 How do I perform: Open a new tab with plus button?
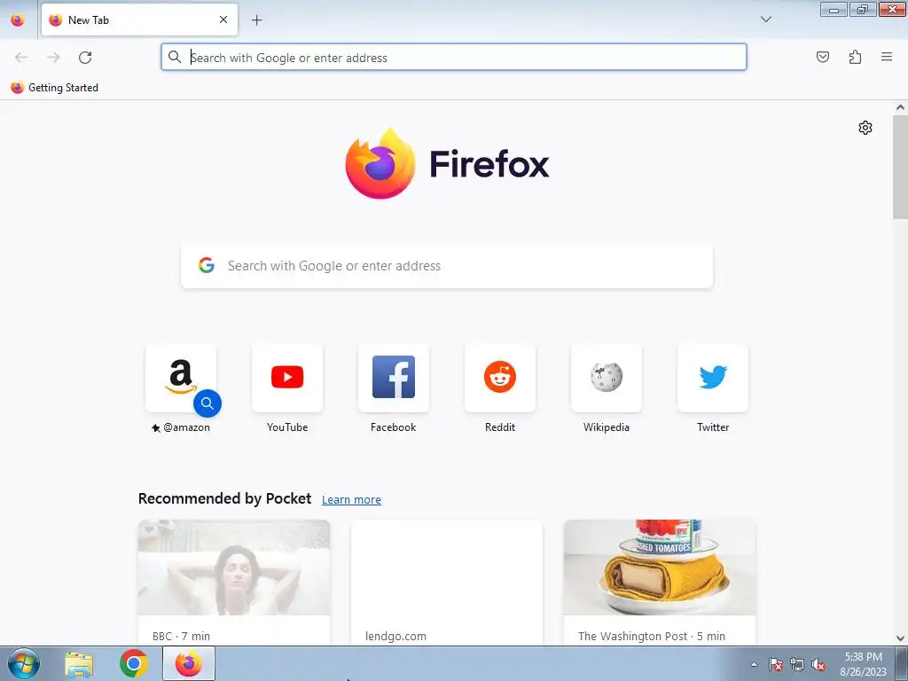pyautogui.click(x=256, y=20)
